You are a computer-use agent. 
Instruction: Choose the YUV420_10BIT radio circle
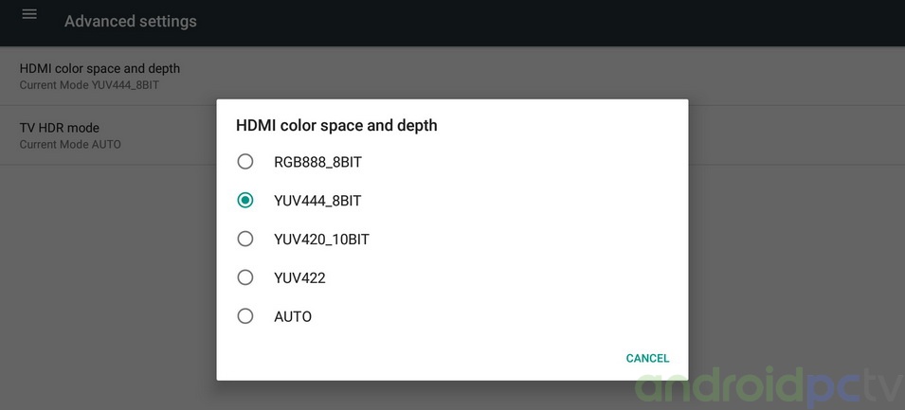pos(245,239)
